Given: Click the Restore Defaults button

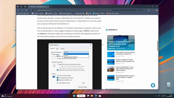Looking at the screenshot, I should click(82, 87).
